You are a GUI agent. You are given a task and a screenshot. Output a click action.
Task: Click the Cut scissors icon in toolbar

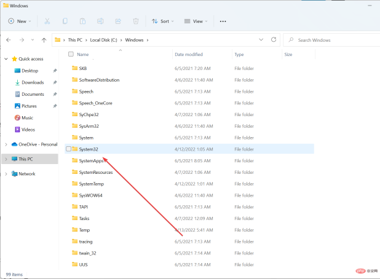[x=47, y=21]
